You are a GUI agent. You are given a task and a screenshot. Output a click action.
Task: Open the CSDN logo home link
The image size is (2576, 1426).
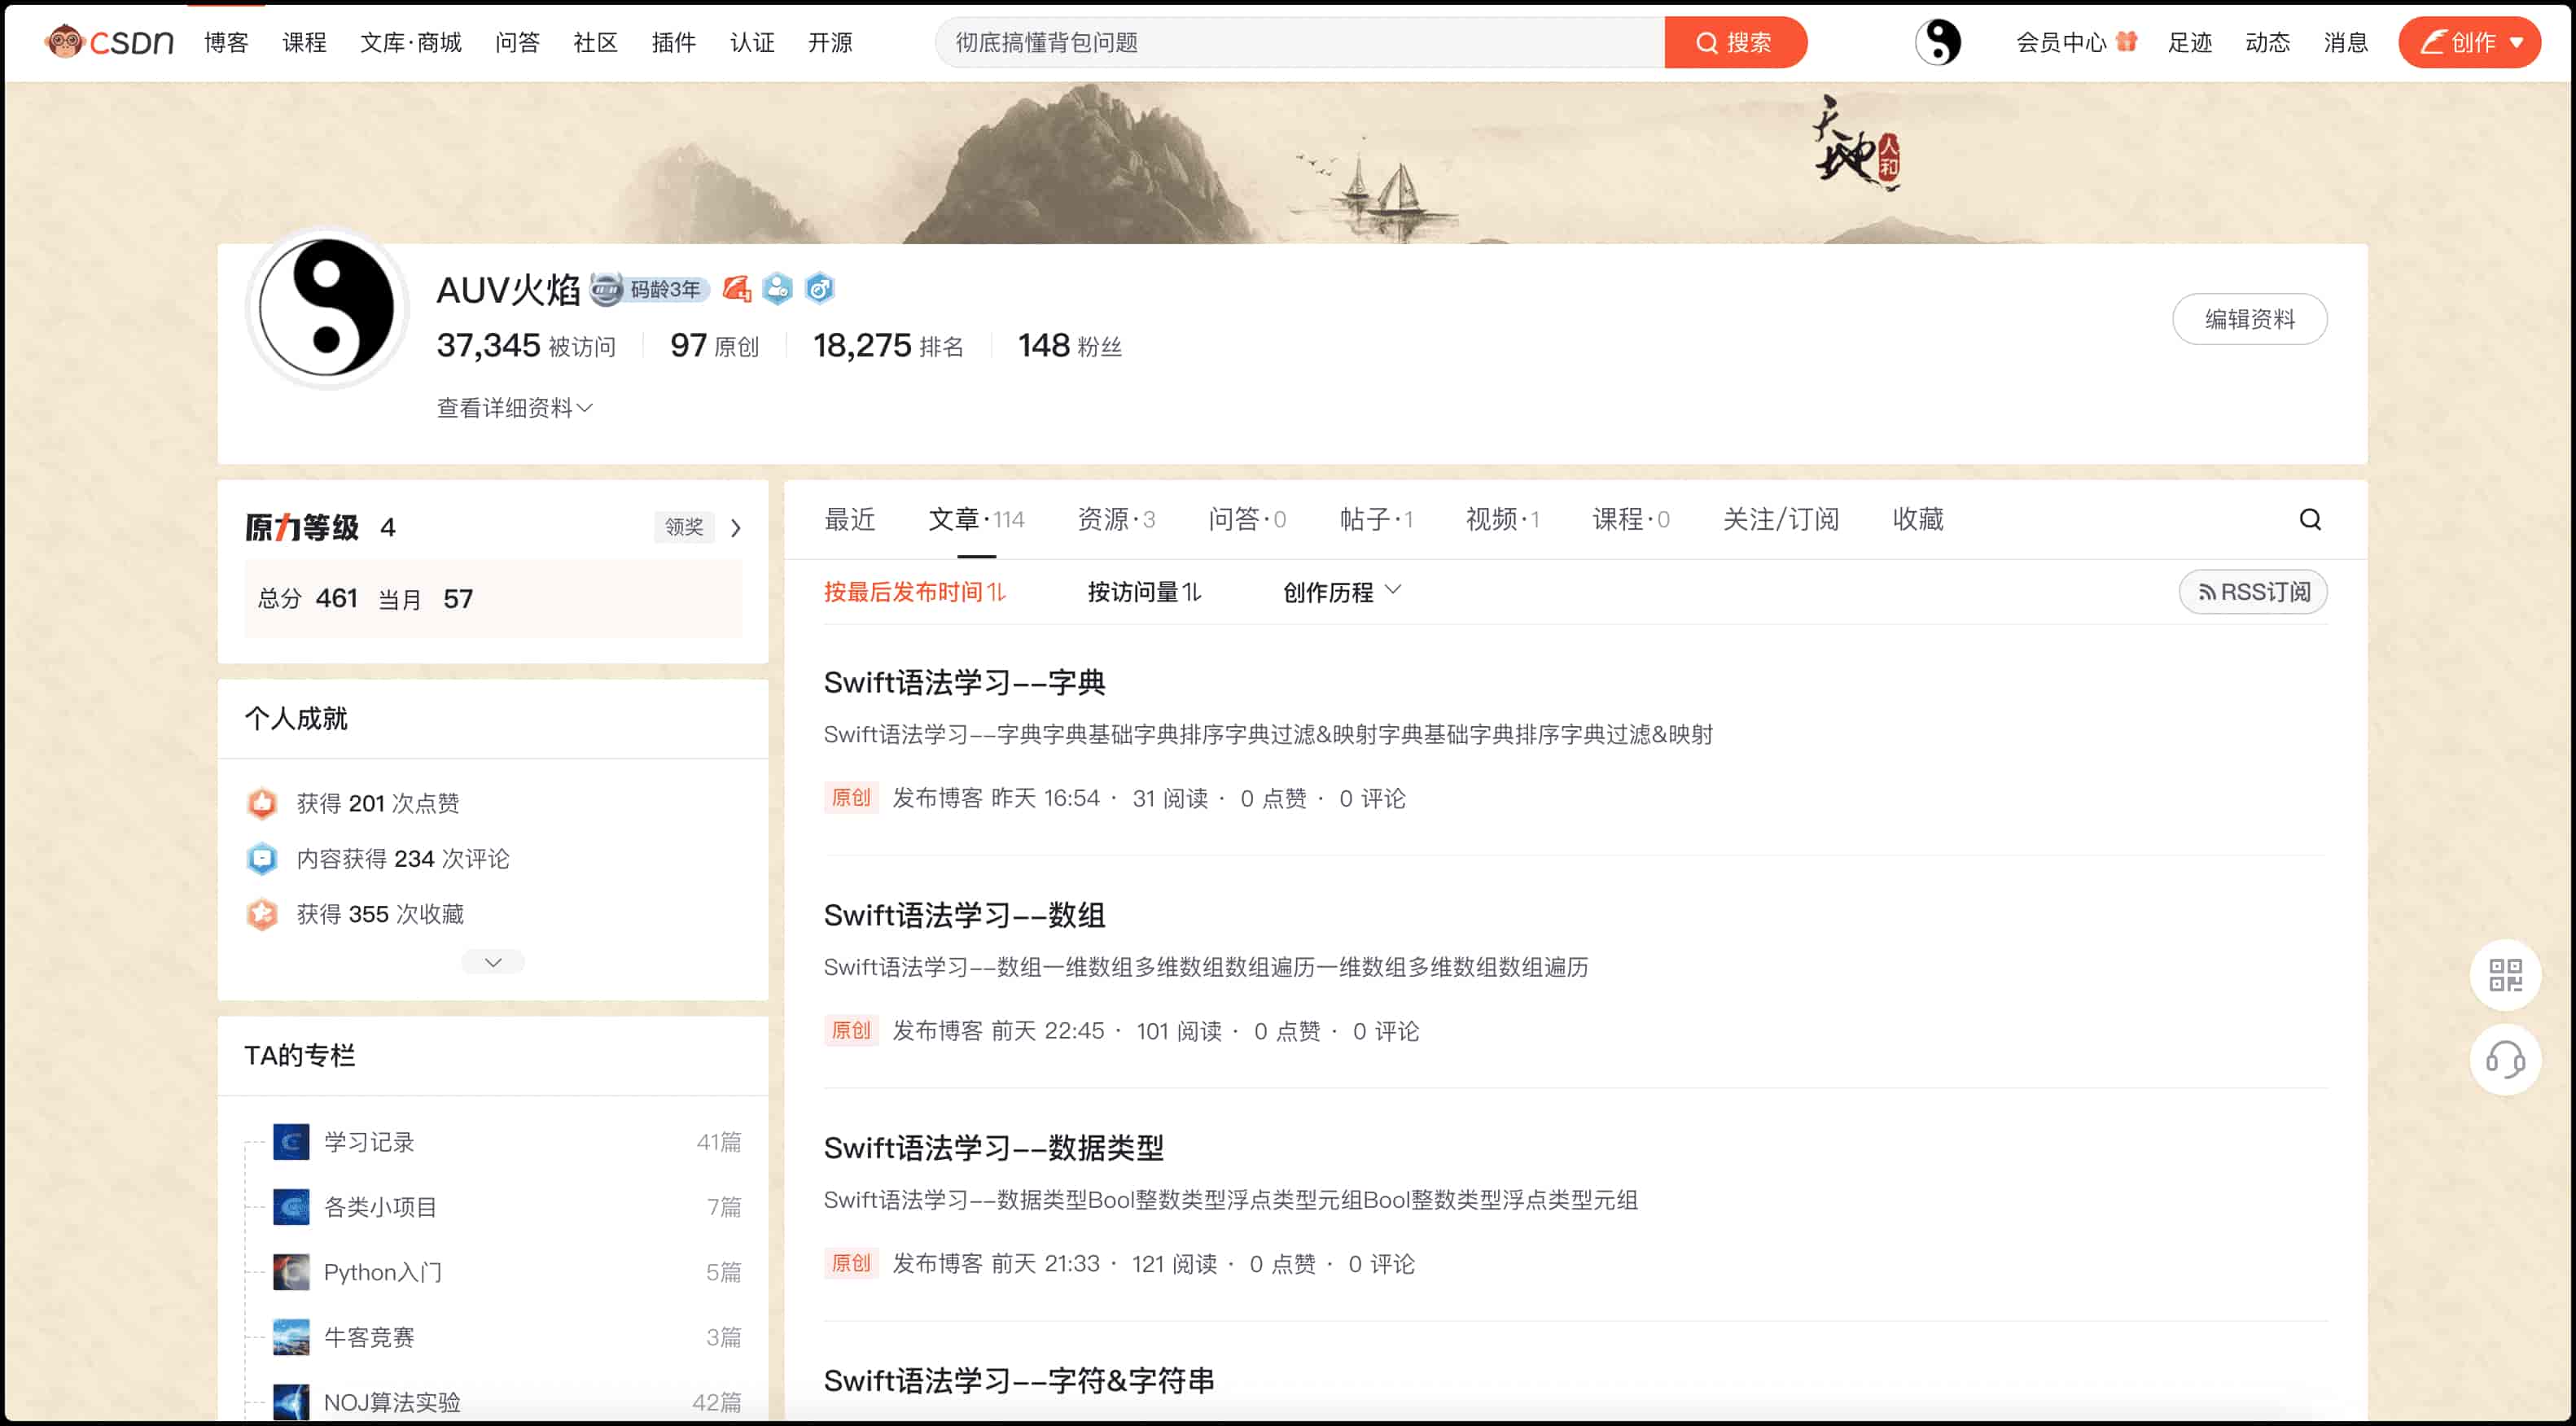click(109, 42)
